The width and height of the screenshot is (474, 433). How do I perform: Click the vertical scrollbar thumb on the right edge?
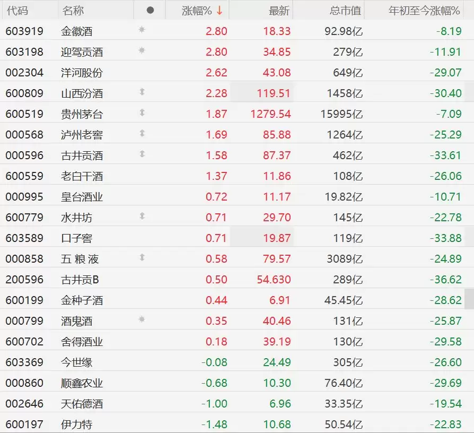(x=469, y=299)
